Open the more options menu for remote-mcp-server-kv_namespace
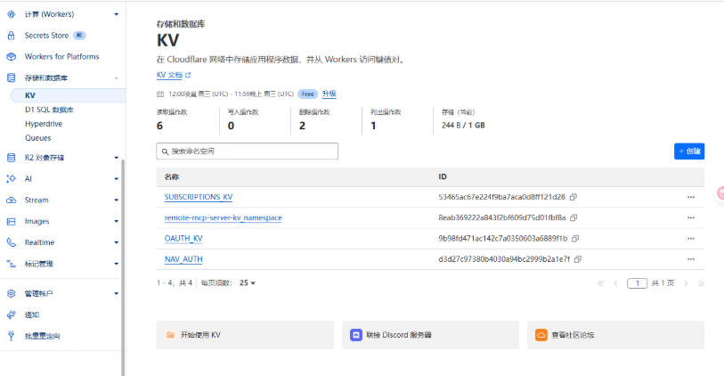The image size is (724, 376). pos(691,218)
